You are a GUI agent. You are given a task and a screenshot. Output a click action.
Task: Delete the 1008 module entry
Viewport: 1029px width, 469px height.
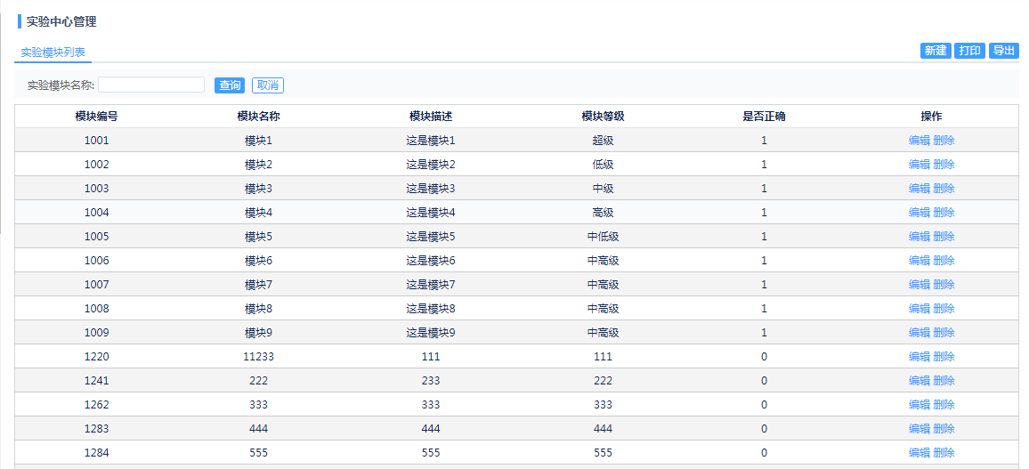pos(944,308)
